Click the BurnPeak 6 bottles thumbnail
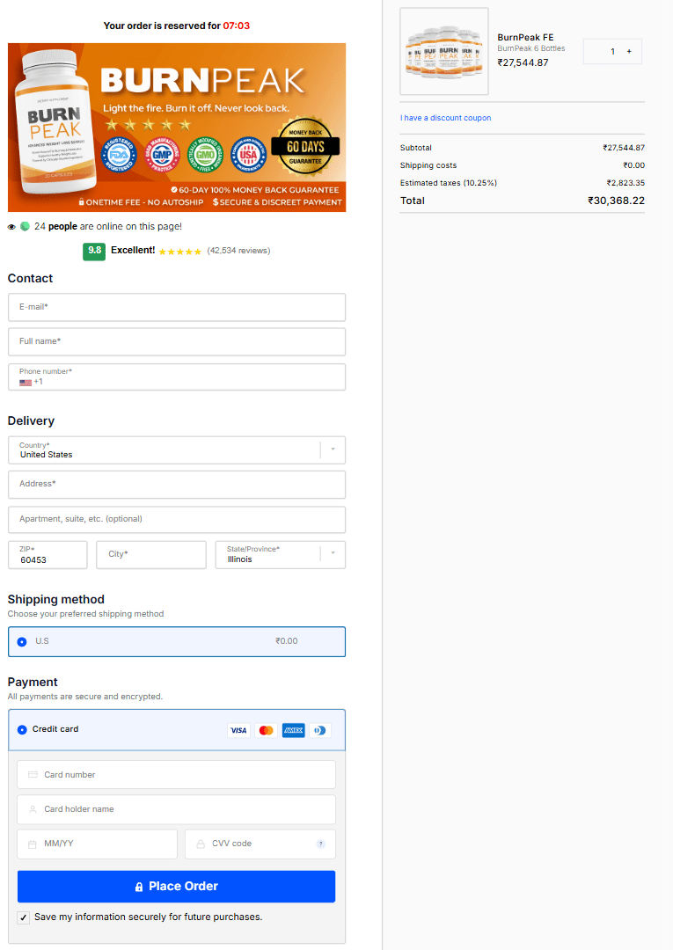This screenshot has width=673, height=950. click(x=443, y=52)
